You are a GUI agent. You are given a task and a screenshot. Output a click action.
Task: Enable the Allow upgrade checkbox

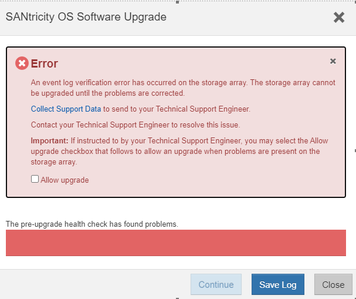pyautogui.click(x=35, y=179)
